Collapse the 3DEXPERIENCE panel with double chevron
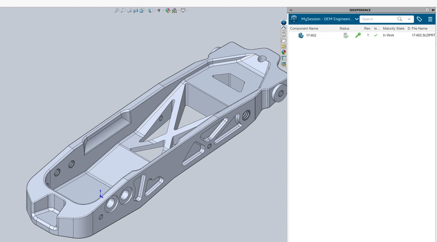This screenshot has height=242, width=437. tap(291, 10)
